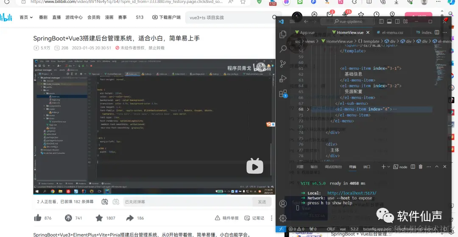The image size is (458, 237).
Task: Open danmaku settings icon beside toggle
Action: (116, 202)
